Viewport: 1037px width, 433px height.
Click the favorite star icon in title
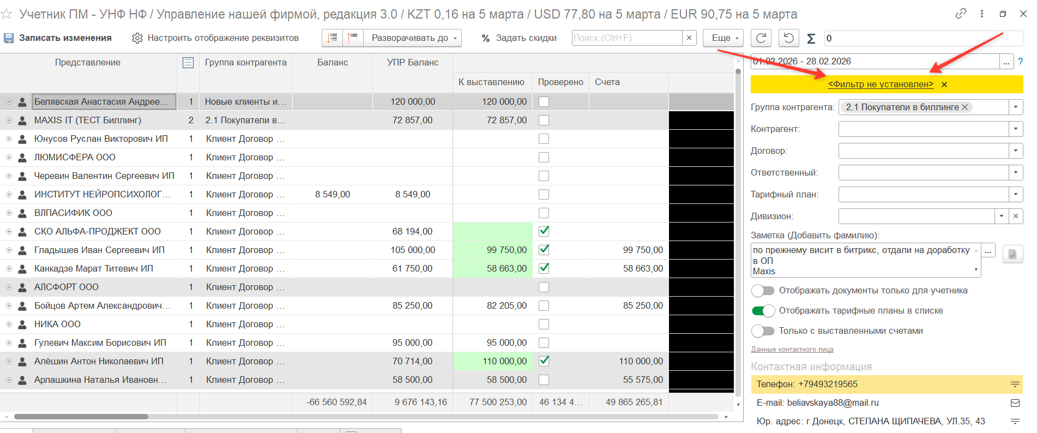pos(7,14)
